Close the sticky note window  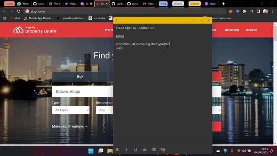click(209, 20)
